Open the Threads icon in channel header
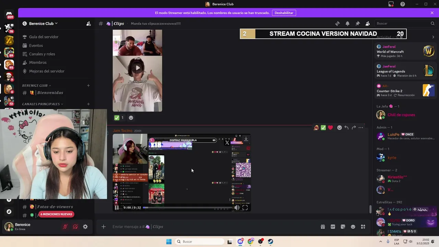This screenshot has height=247, width=439. [337, 23]
